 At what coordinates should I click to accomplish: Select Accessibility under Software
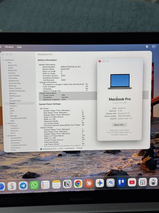[x=16, y=138]
